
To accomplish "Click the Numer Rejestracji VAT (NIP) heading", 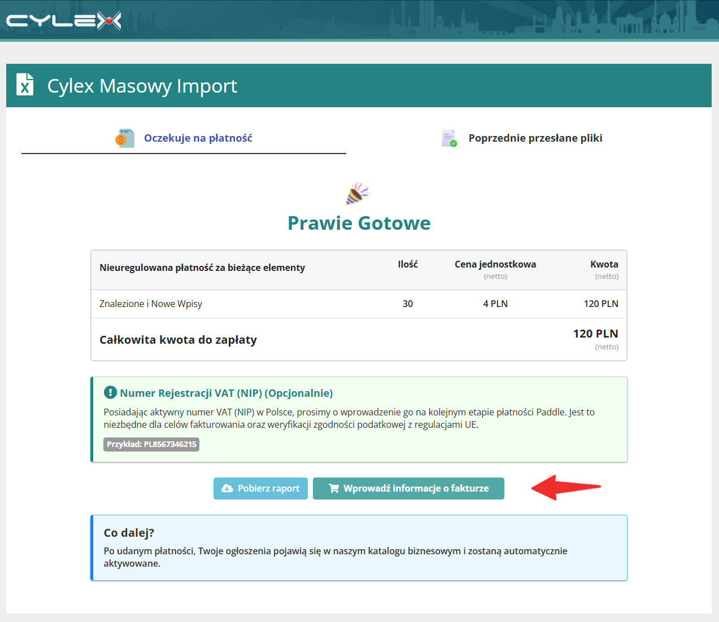I will pyautogui.click(x=226, y=393).
